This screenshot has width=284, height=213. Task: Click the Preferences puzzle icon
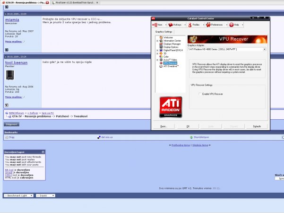pyautogui.click(x=208, y=25)
